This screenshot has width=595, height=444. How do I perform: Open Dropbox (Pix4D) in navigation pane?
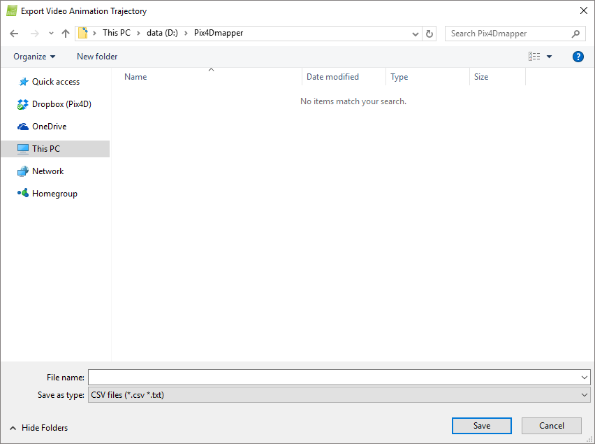click(x=61, y=104)
